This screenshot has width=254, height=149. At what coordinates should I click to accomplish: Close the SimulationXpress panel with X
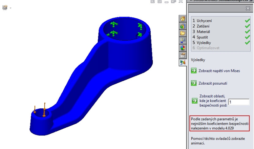(248, 8)
